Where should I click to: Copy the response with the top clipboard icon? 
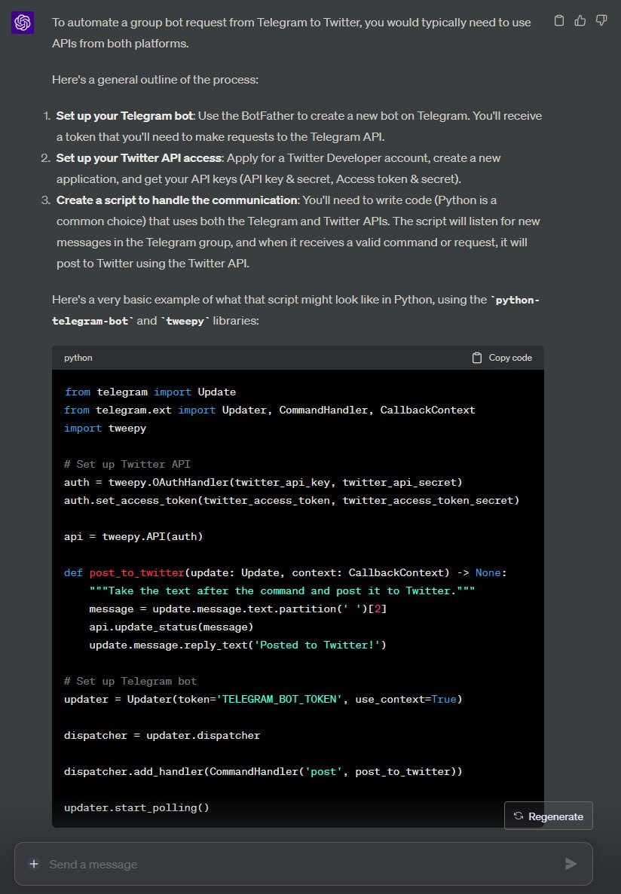point(559,20)
